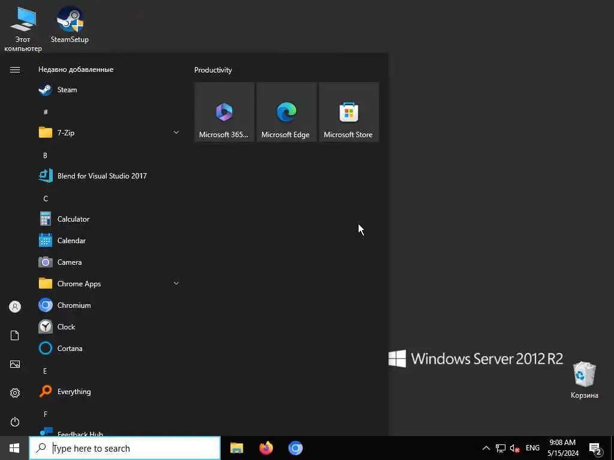Click the ENG language indicator
Screen dimensions: 614x460
click(532, 448)
